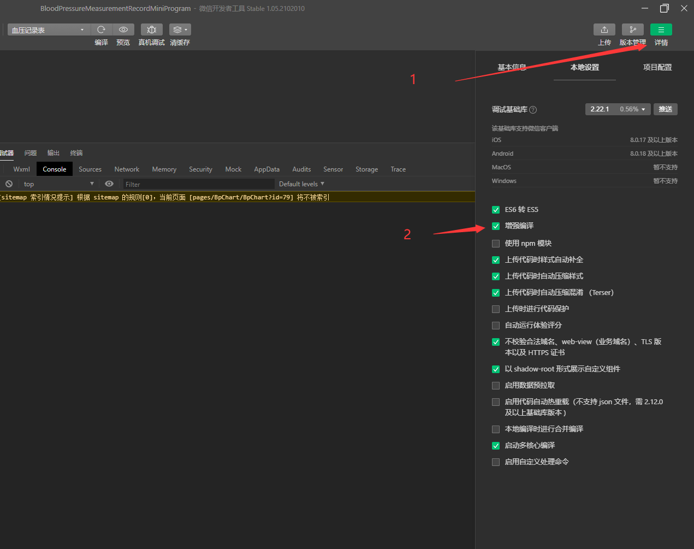This screenshot has width=694, height=549.
Task: Click the upload (上传) icon
Action: point(604,29)
